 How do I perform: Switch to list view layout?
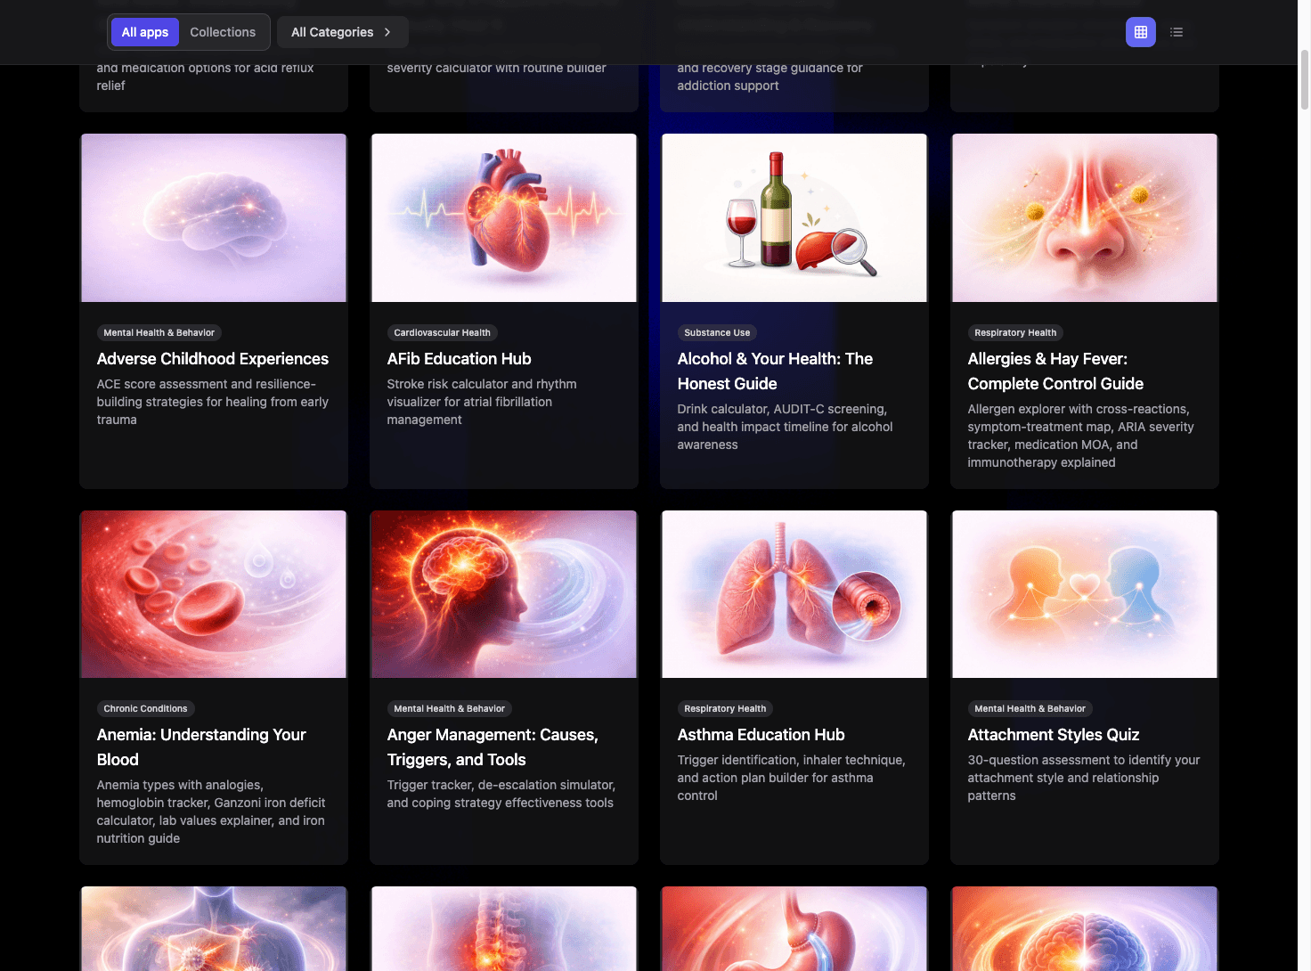[1177, 32]
